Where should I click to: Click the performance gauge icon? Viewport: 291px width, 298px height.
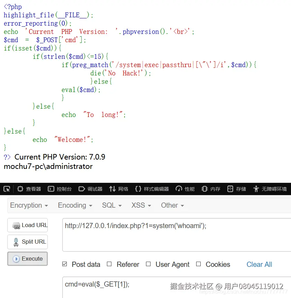click(x=179, y=189)
